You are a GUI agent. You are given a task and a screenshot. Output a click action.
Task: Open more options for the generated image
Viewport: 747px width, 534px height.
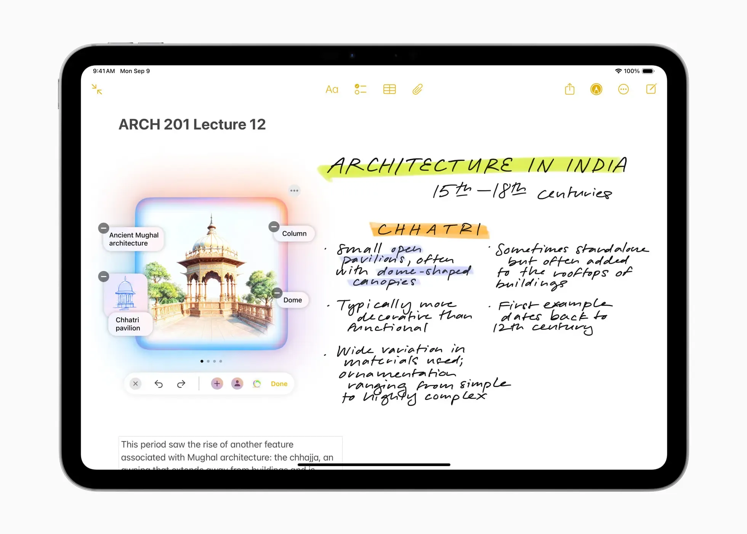coord(294,190)
